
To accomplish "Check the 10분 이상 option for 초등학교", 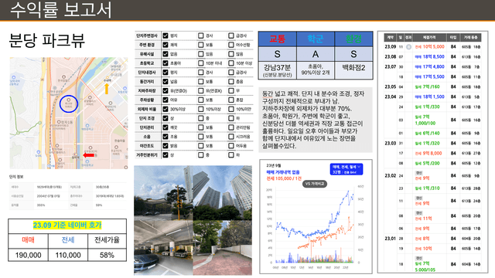I will click(x=231, y=63).
